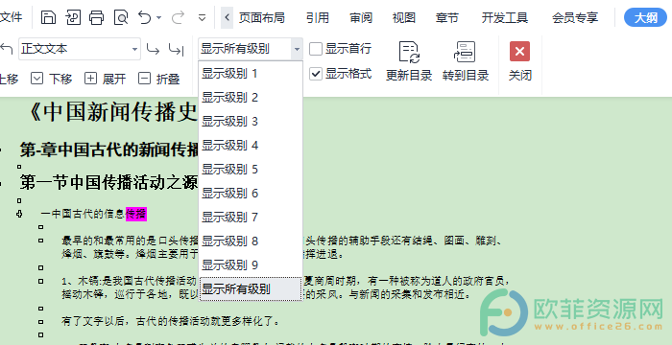Click the line 有了文字以后，古代的传播活动就更多样化了。
This screenshot has height=345, width=672.
(171, 321)
